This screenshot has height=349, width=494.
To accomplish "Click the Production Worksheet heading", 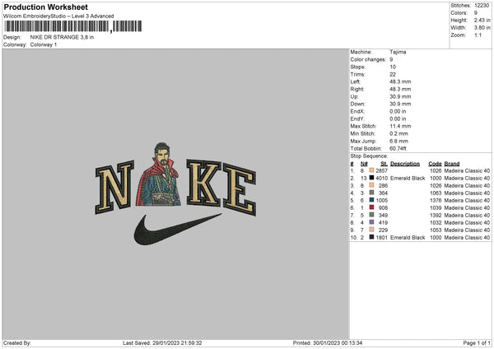I will point(45,7).
